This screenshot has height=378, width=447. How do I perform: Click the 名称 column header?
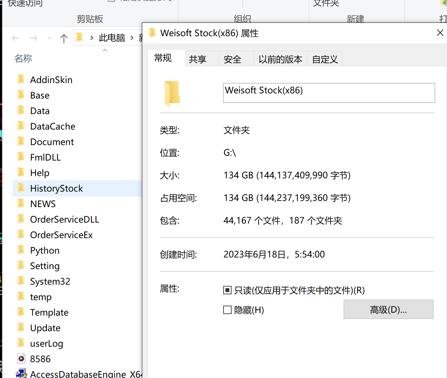coord(23,58)
